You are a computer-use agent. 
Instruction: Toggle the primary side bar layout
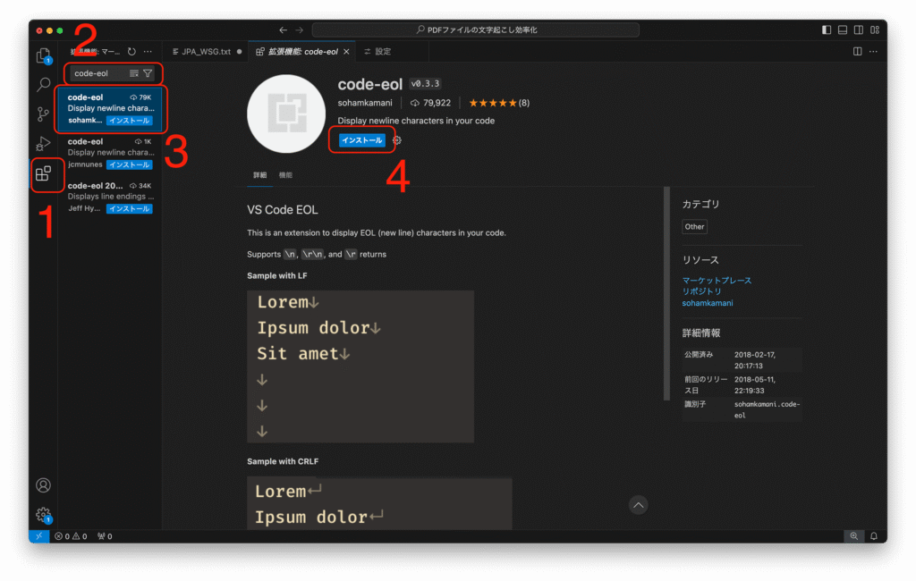point(827,29)
